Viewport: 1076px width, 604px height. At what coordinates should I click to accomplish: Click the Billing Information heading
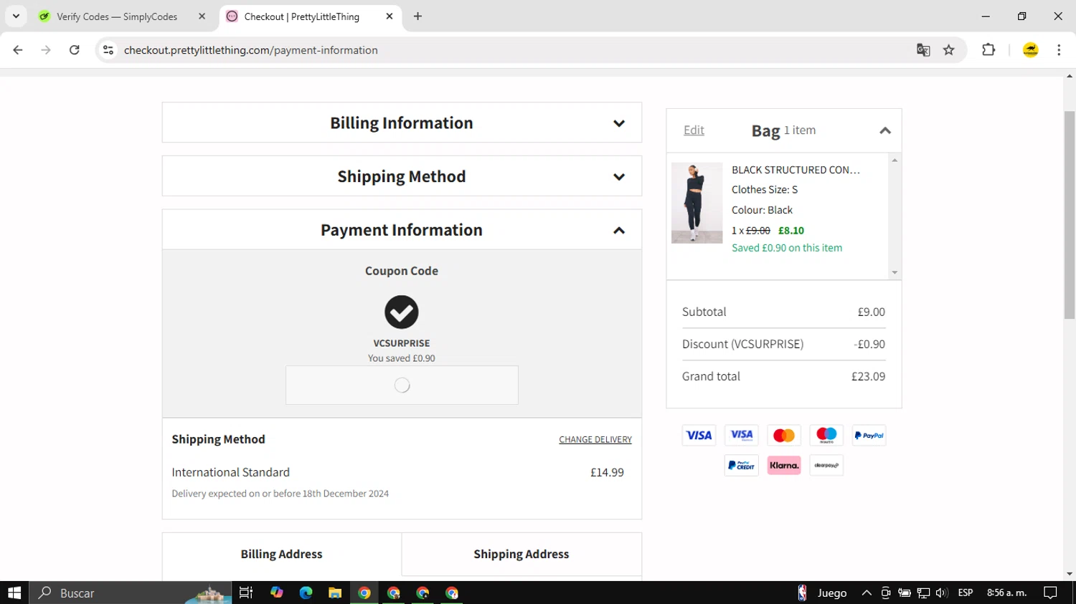402,123
